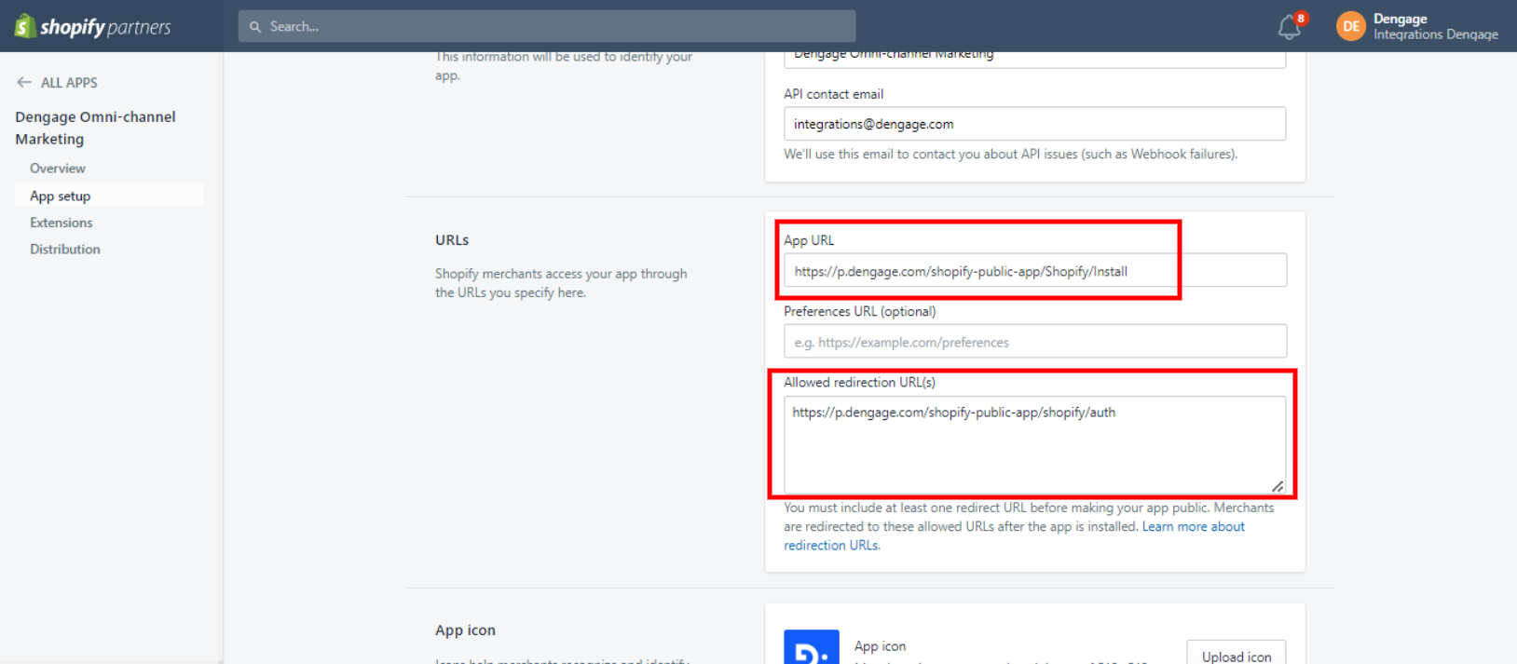The image size is (1517, 664).
Task: Click the App URL input field
Action: click(1034, 271)
